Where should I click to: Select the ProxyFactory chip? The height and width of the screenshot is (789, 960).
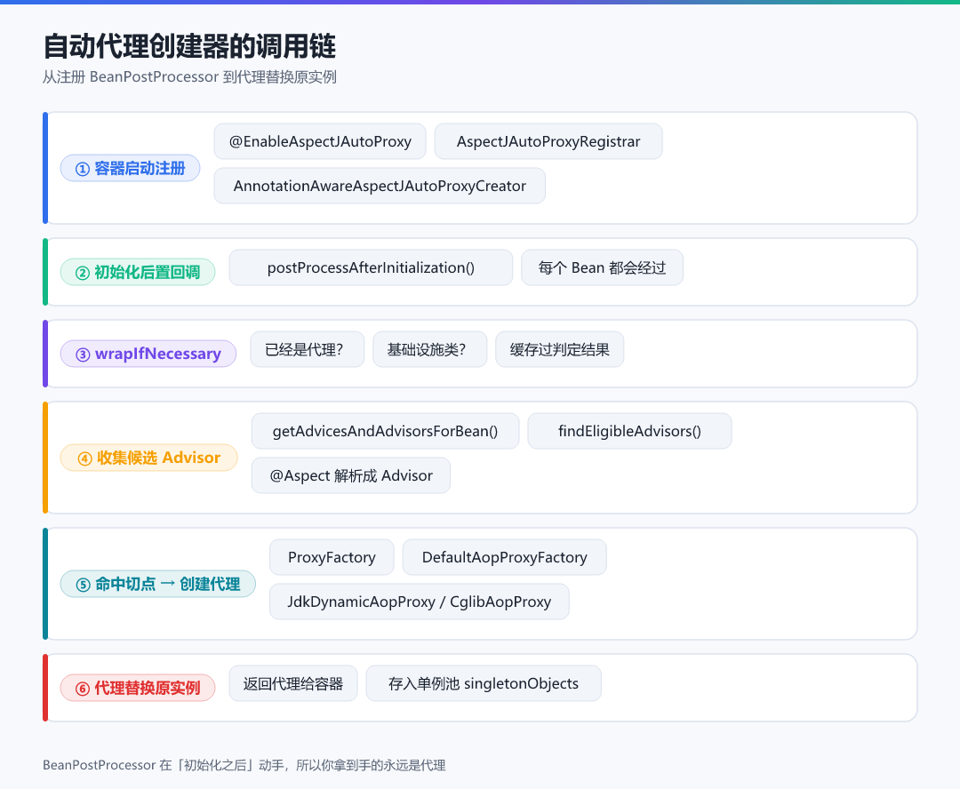(332, 557)
